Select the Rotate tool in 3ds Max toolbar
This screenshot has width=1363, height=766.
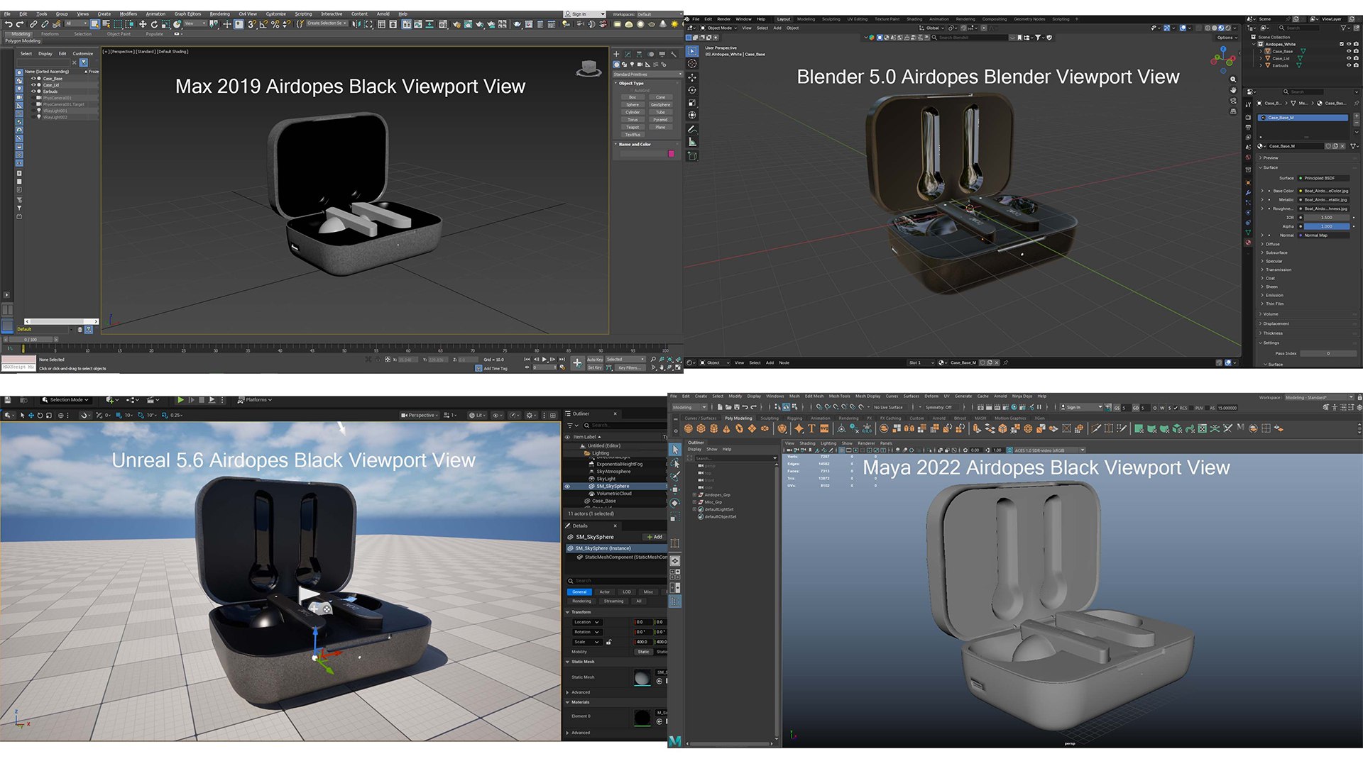[154, 24]
